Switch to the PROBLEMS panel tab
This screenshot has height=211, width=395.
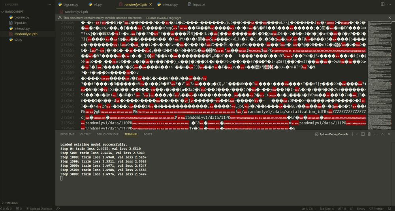tap(67, 134)
